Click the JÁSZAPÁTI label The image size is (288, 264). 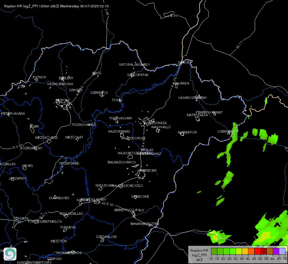18,178
